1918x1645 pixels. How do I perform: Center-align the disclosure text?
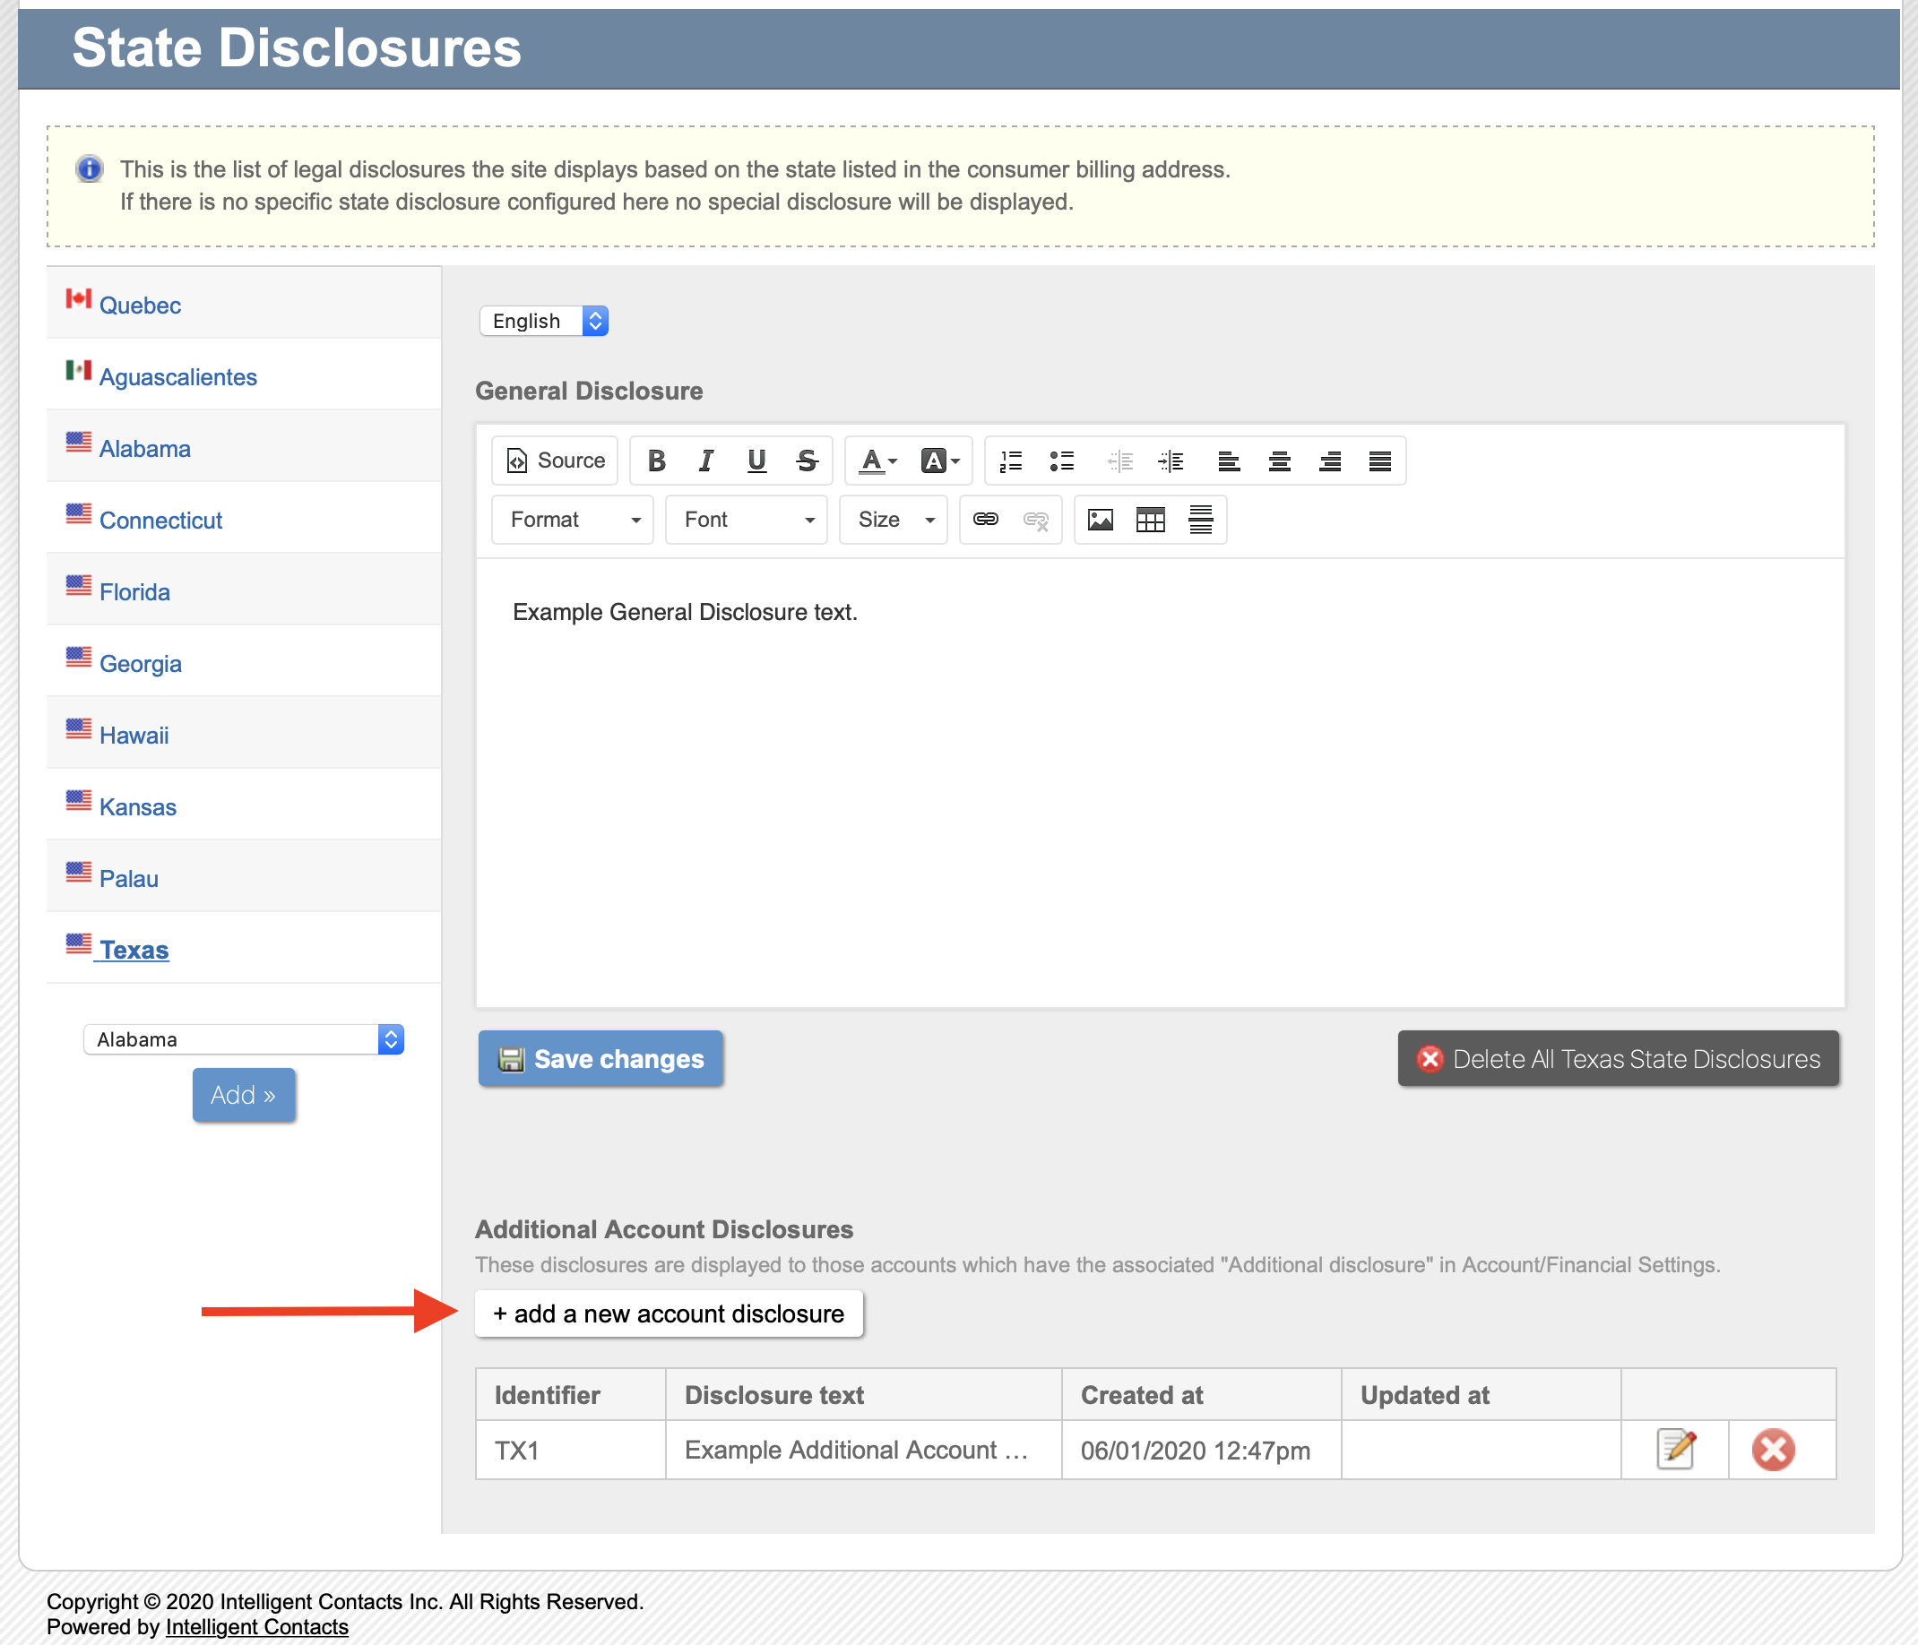click(x=1279, y=461)
